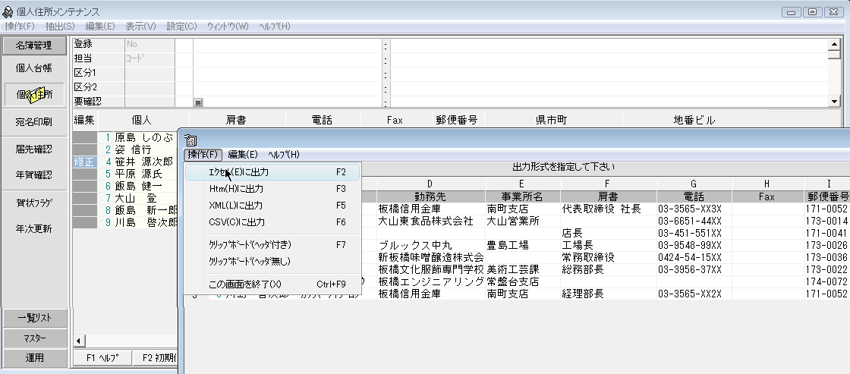Select row 飯島 健一 in main list
Image resolution: width=850 pixels, height=374 pixels.
(x=137, y=186)
